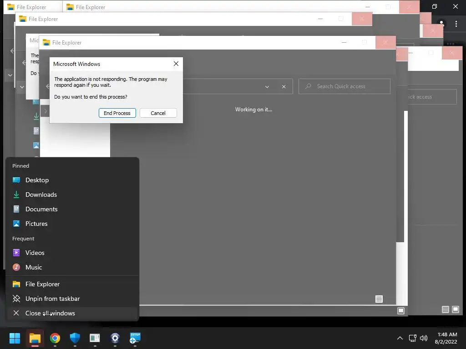The height and width of the screenshot is (349, 466).
Task: Click the Desktop folder icon in jump list
Action: [x=16, y=180]
